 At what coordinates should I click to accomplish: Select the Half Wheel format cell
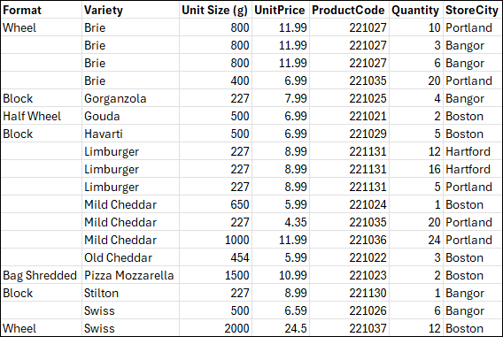[42, 116]
